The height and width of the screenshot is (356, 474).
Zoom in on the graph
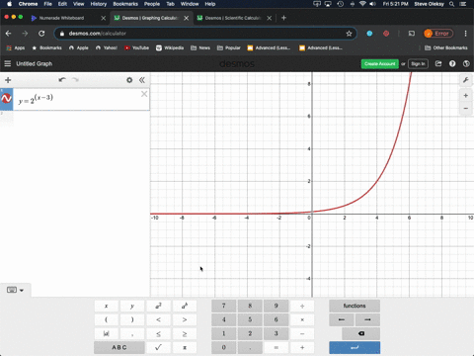click(466, 96)
